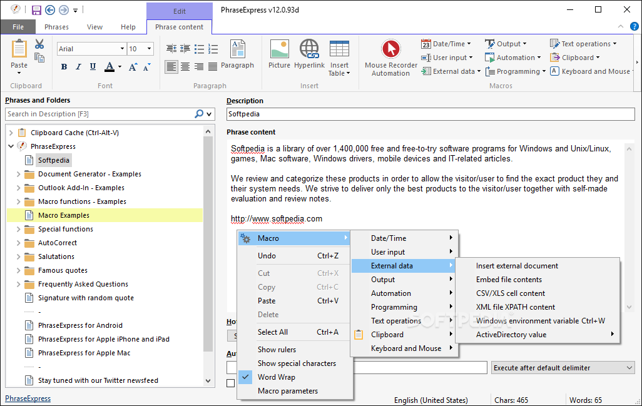Expand Document Generator - Examples folder
The image size is (642, 406).
point(18,174)
